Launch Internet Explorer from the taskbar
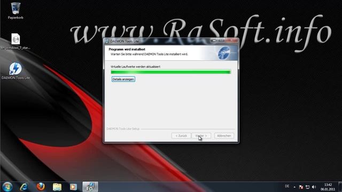342x192 pixels. [x=24, y=187]
